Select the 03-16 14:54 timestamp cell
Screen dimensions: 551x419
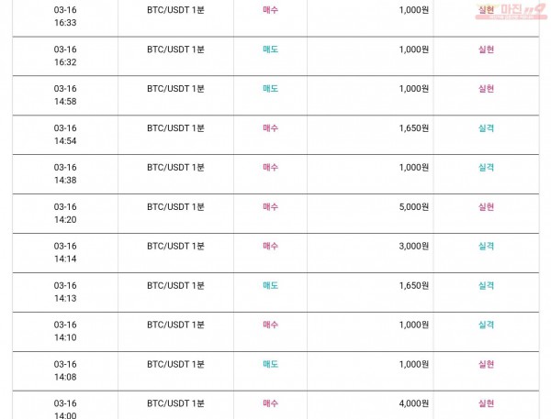(x=65, y=135)
